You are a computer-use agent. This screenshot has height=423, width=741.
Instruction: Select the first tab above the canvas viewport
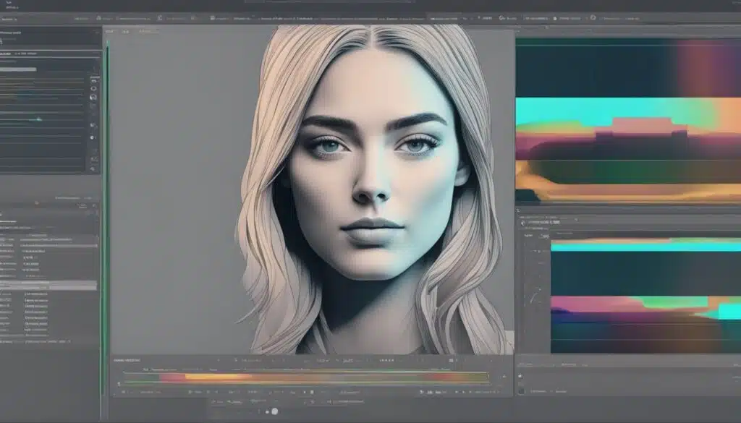coord(110,32)
